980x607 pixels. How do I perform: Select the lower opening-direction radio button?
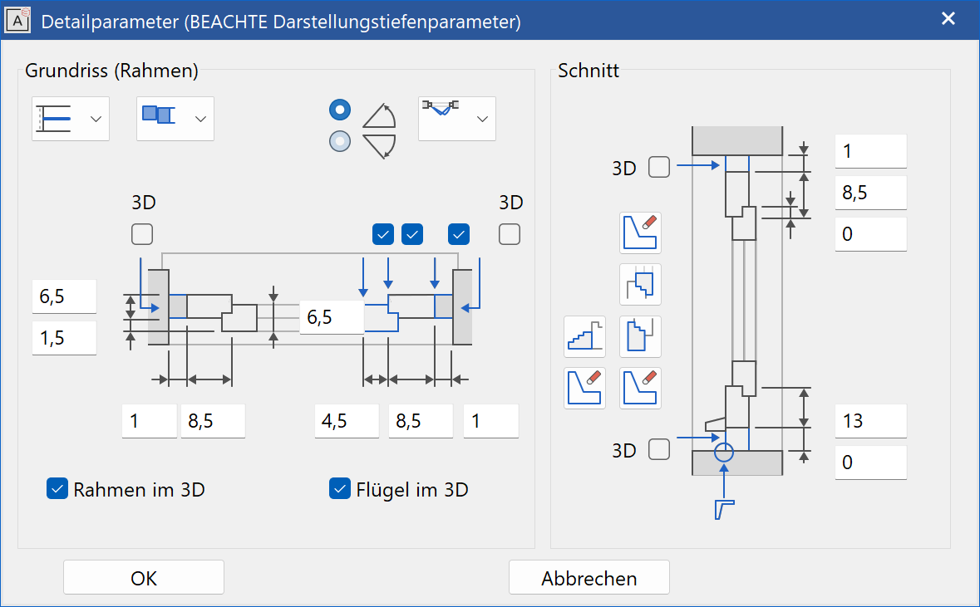coord(340,141)
